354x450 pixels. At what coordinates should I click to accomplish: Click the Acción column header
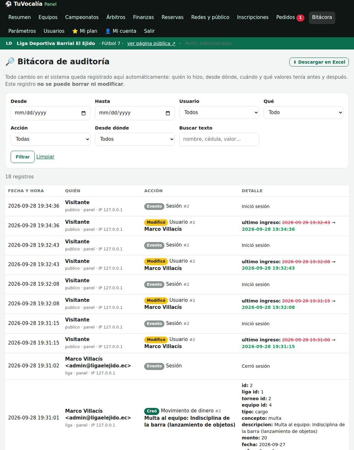tap(153, 191)
